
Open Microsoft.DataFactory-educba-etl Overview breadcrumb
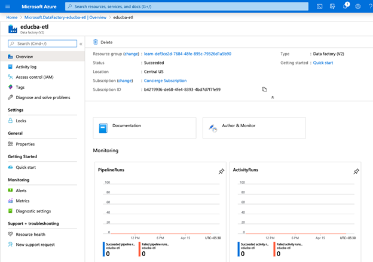(x=65, y=17)
